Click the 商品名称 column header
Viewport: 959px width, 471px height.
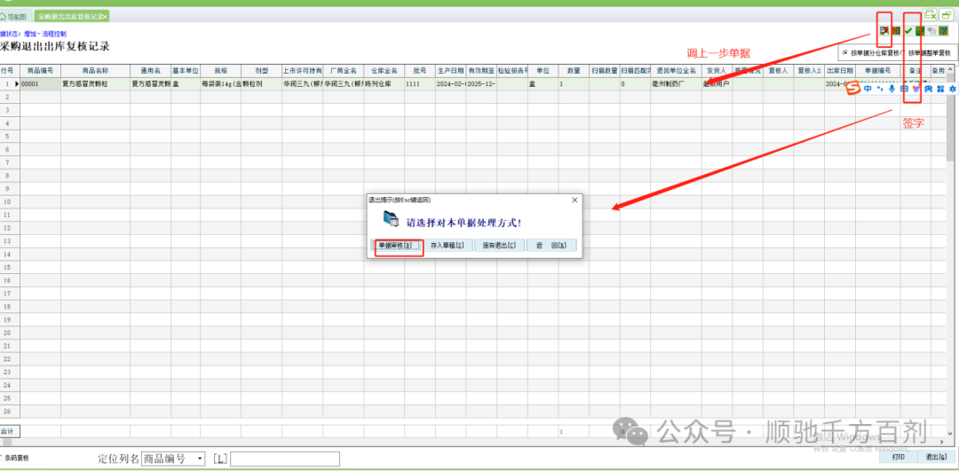click(x=95, y=71)
